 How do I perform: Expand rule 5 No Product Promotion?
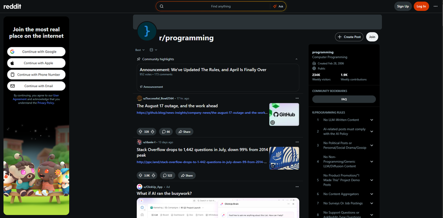tap(372, 180)
